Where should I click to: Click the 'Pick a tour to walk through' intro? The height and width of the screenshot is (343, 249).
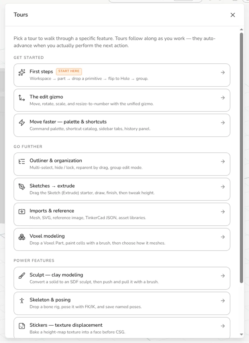tap(115, 42)
